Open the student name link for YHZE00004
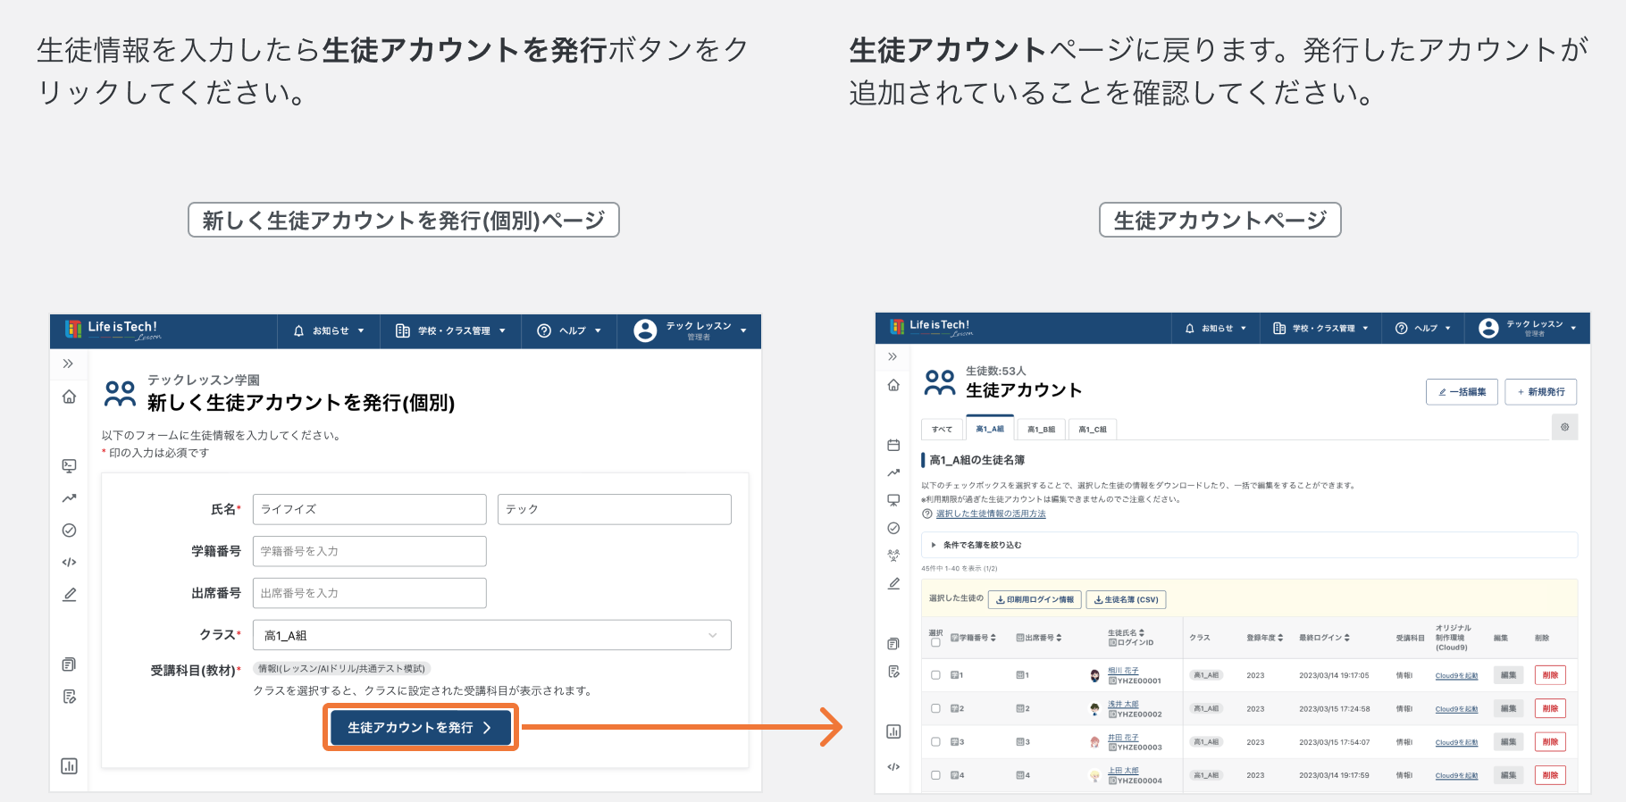 (1123, 770)
